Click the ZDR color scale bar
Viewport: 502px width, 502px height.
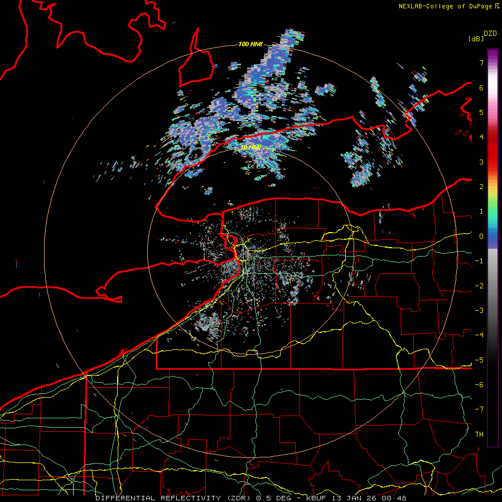[x=493, y=248]
